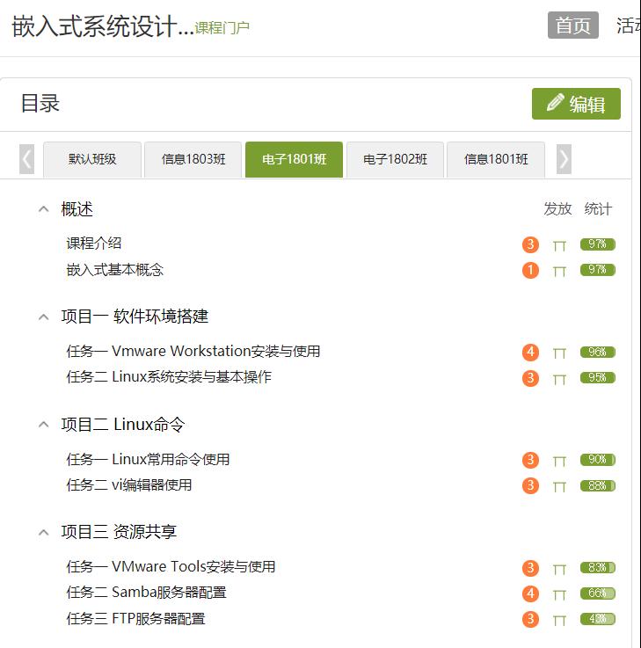Go to 首页 in top navigation

click(572, 25)
